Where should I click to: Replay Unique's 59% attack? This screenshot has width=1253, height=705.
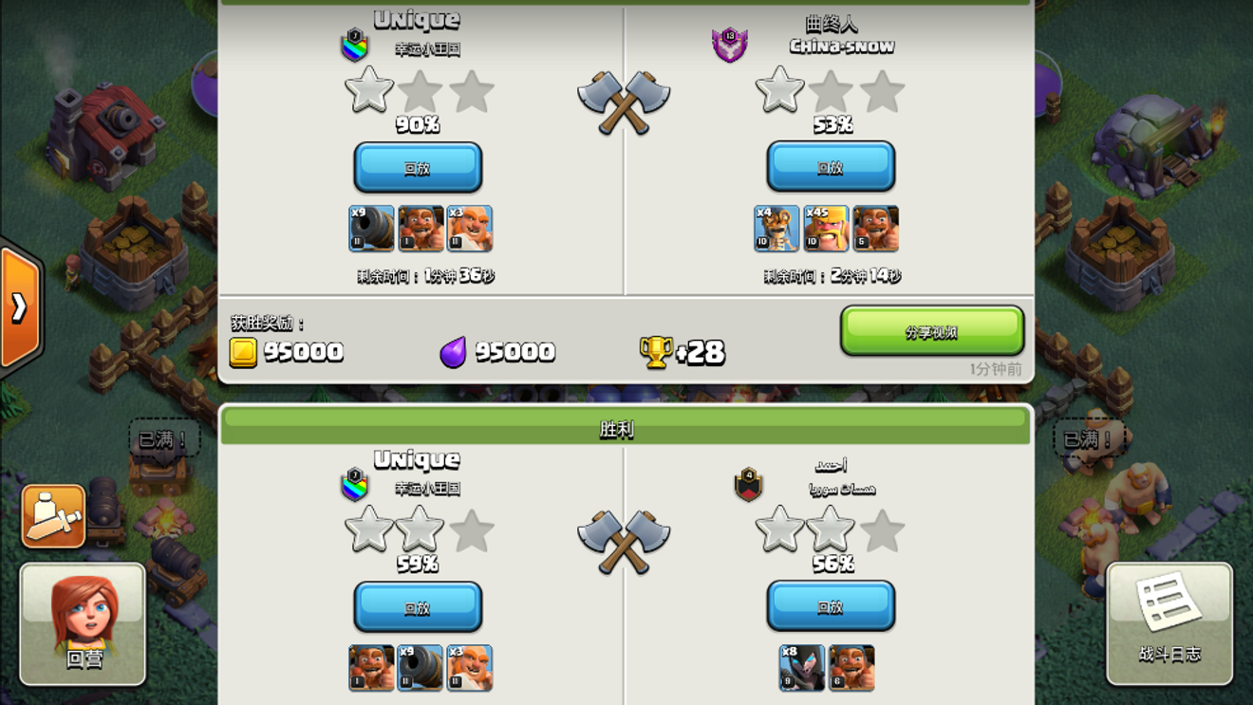(418, 606)
